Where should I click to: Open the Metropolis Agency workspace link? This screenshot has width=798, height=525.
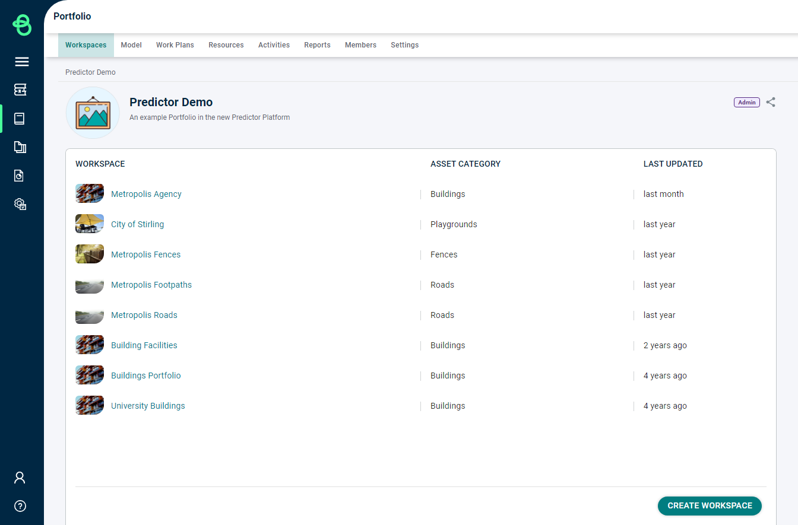pos(146,194)
